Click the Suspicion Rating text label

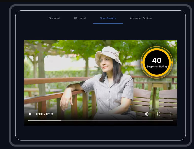point(157,67)
